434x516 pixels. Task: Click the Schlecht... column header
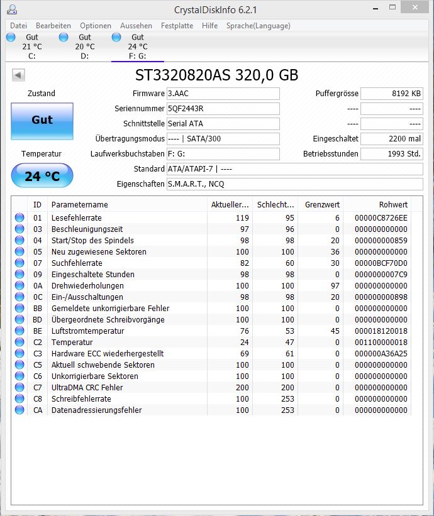click(x=275, y=204)
